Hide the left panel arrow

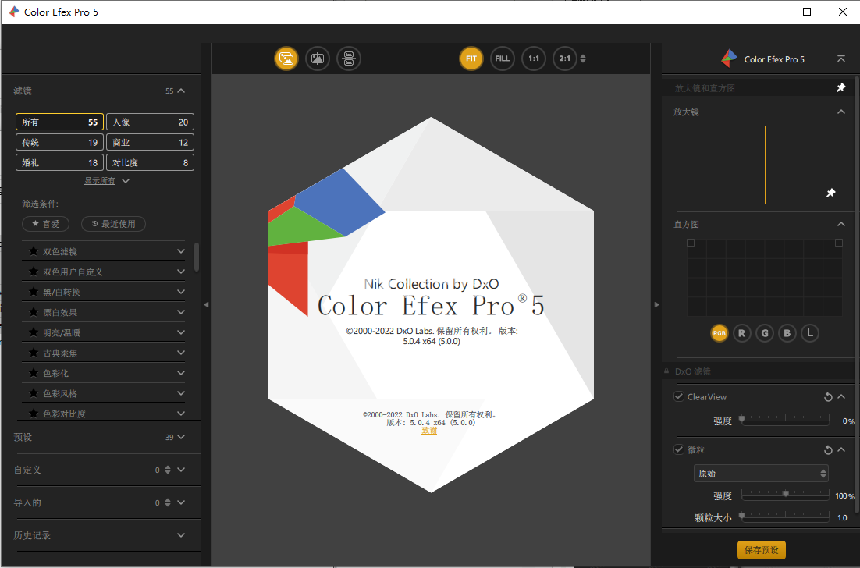tap(206, 304)
